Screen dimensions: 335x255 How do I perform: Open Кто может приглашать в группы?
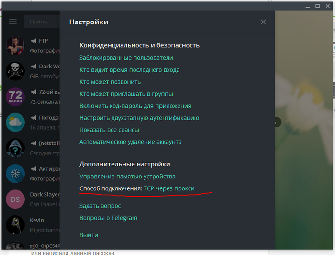coord(126,94)
